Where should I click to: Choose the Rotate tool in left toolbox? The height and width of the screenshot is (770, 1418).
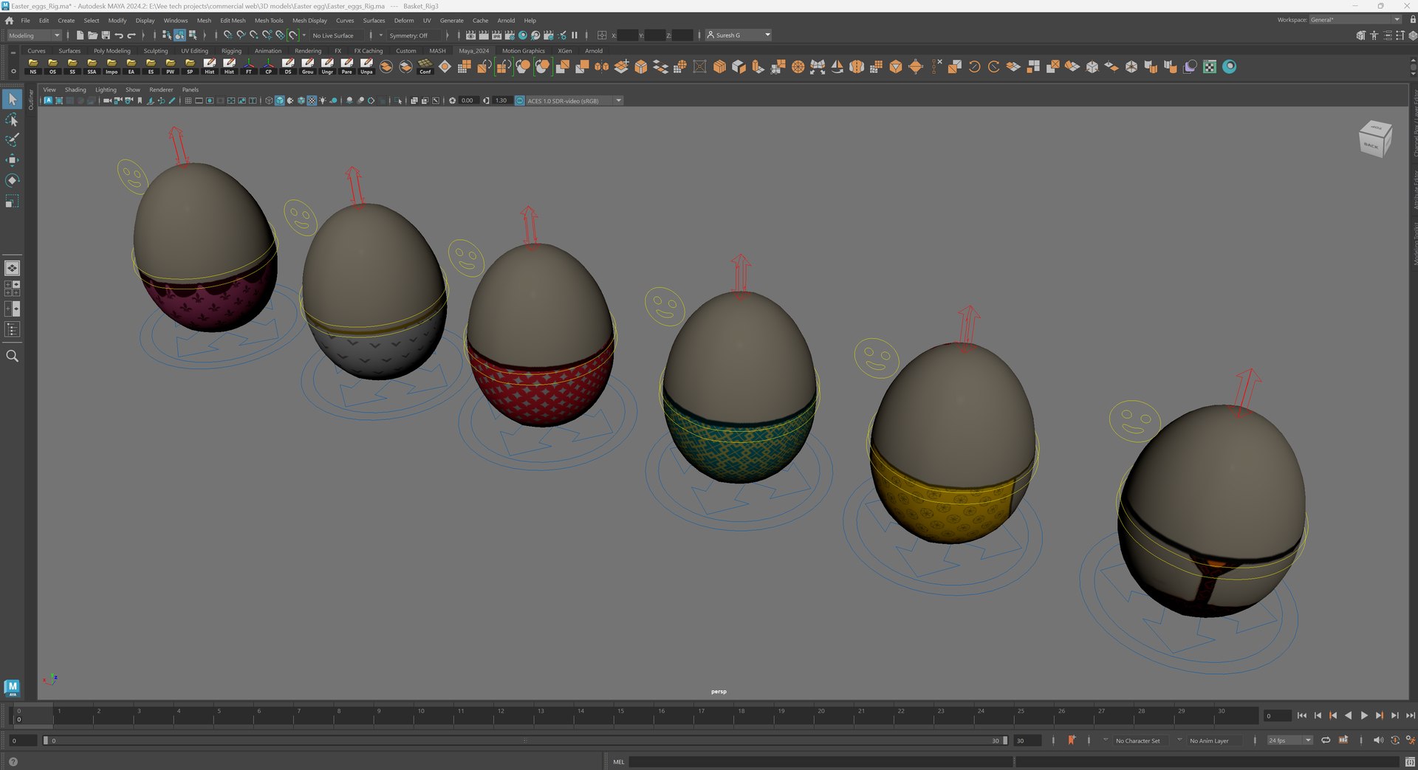(x=12, y=180)
